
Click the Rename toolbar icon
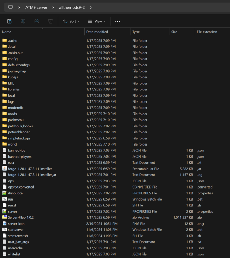[x=23, y=21]
